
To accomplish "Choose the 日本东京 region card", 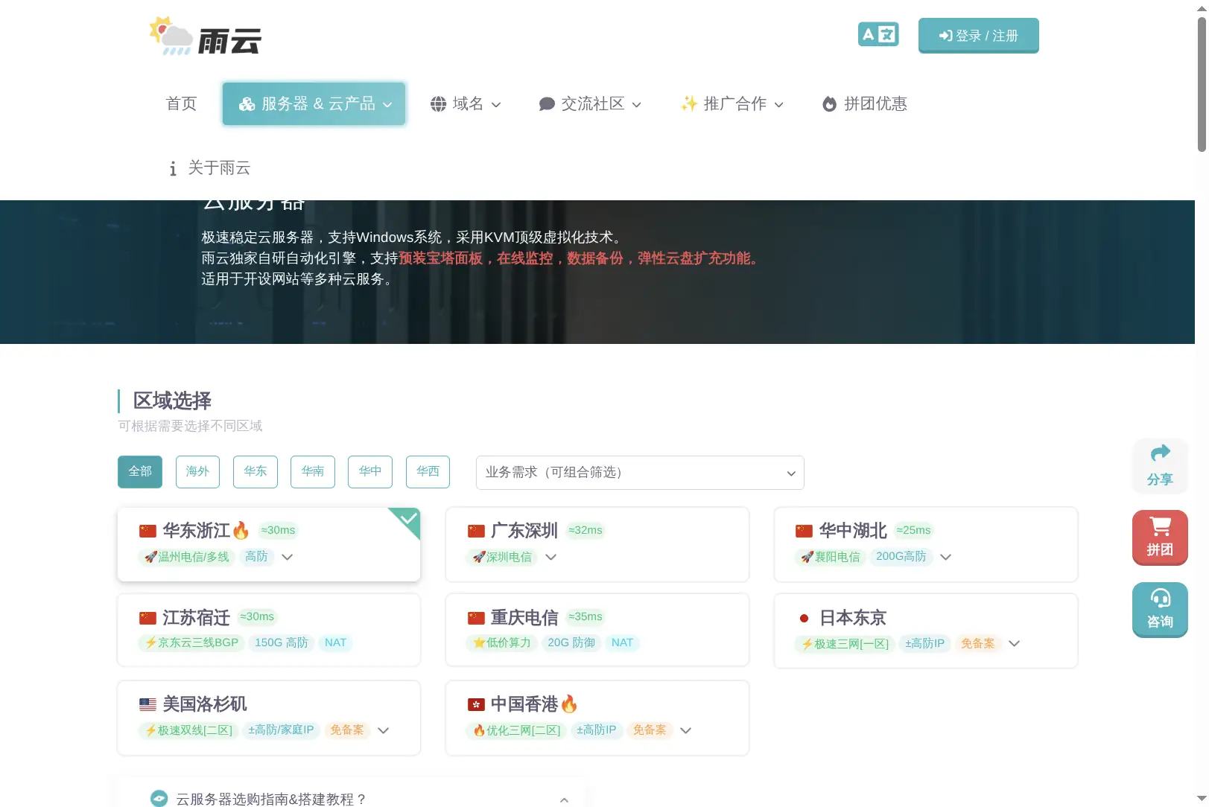I will pos(926,631).
